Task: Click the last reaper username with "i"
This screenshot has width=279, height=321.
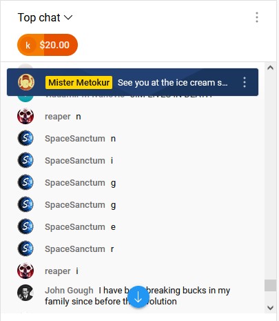Action: coord(58,271)
